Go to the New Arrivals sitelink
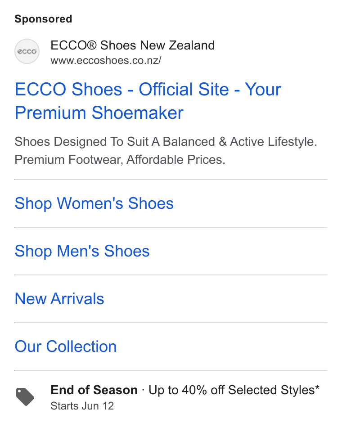 (59, 299)
